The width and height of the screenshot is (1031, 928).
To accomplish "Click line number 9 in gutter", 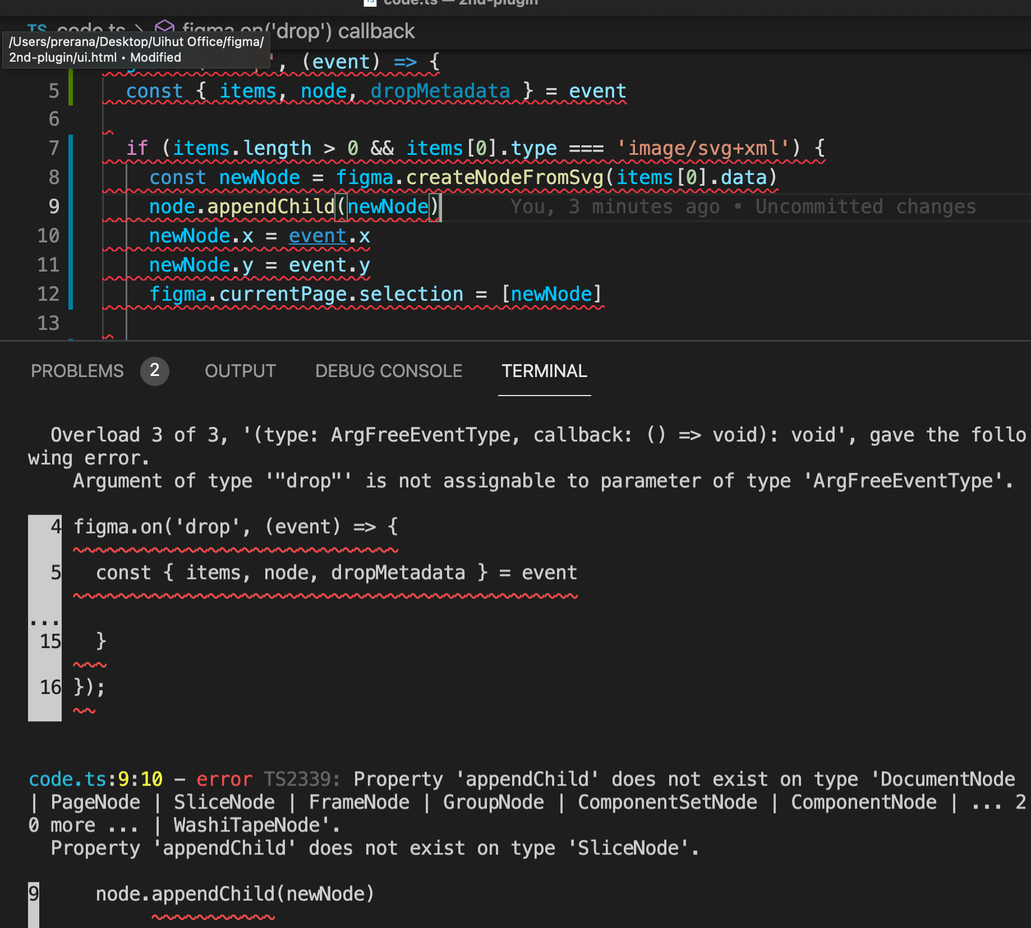I will (x=54, y=206).
